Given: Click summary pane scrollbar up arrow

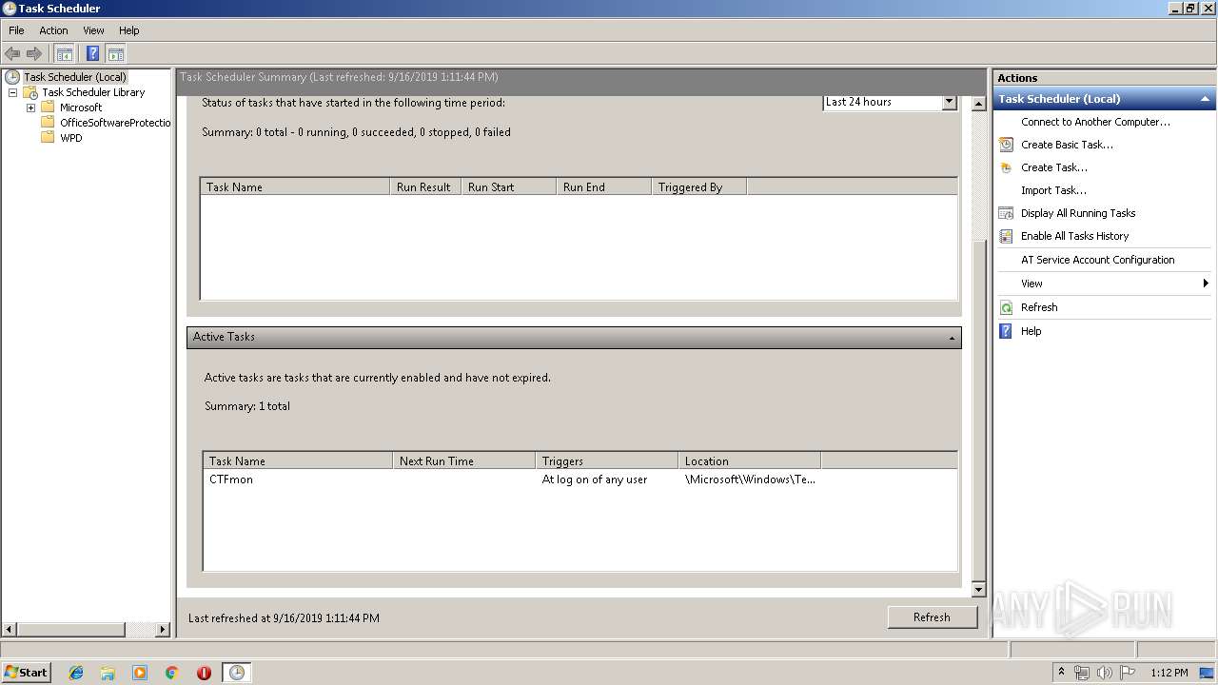Looking at the screenshot, I should (x=978, y=103).
